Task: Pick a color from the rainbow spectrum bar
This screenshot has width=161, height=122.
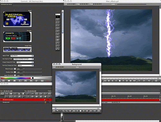Action: (x=16, y=78)
